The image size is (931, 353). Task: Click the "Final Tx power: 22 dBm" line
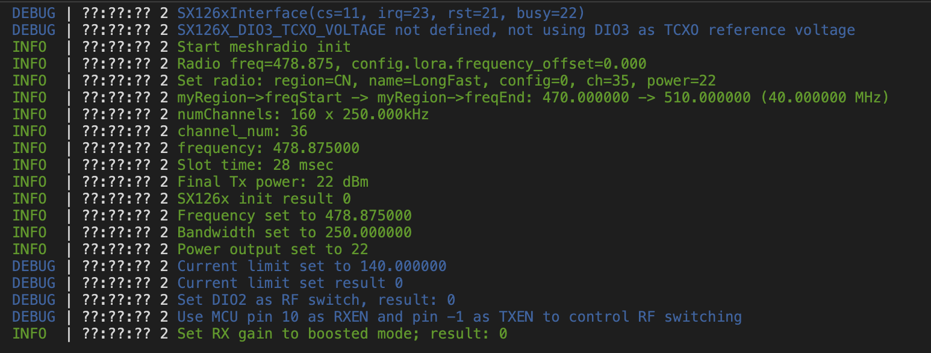(x=272, y=182)
